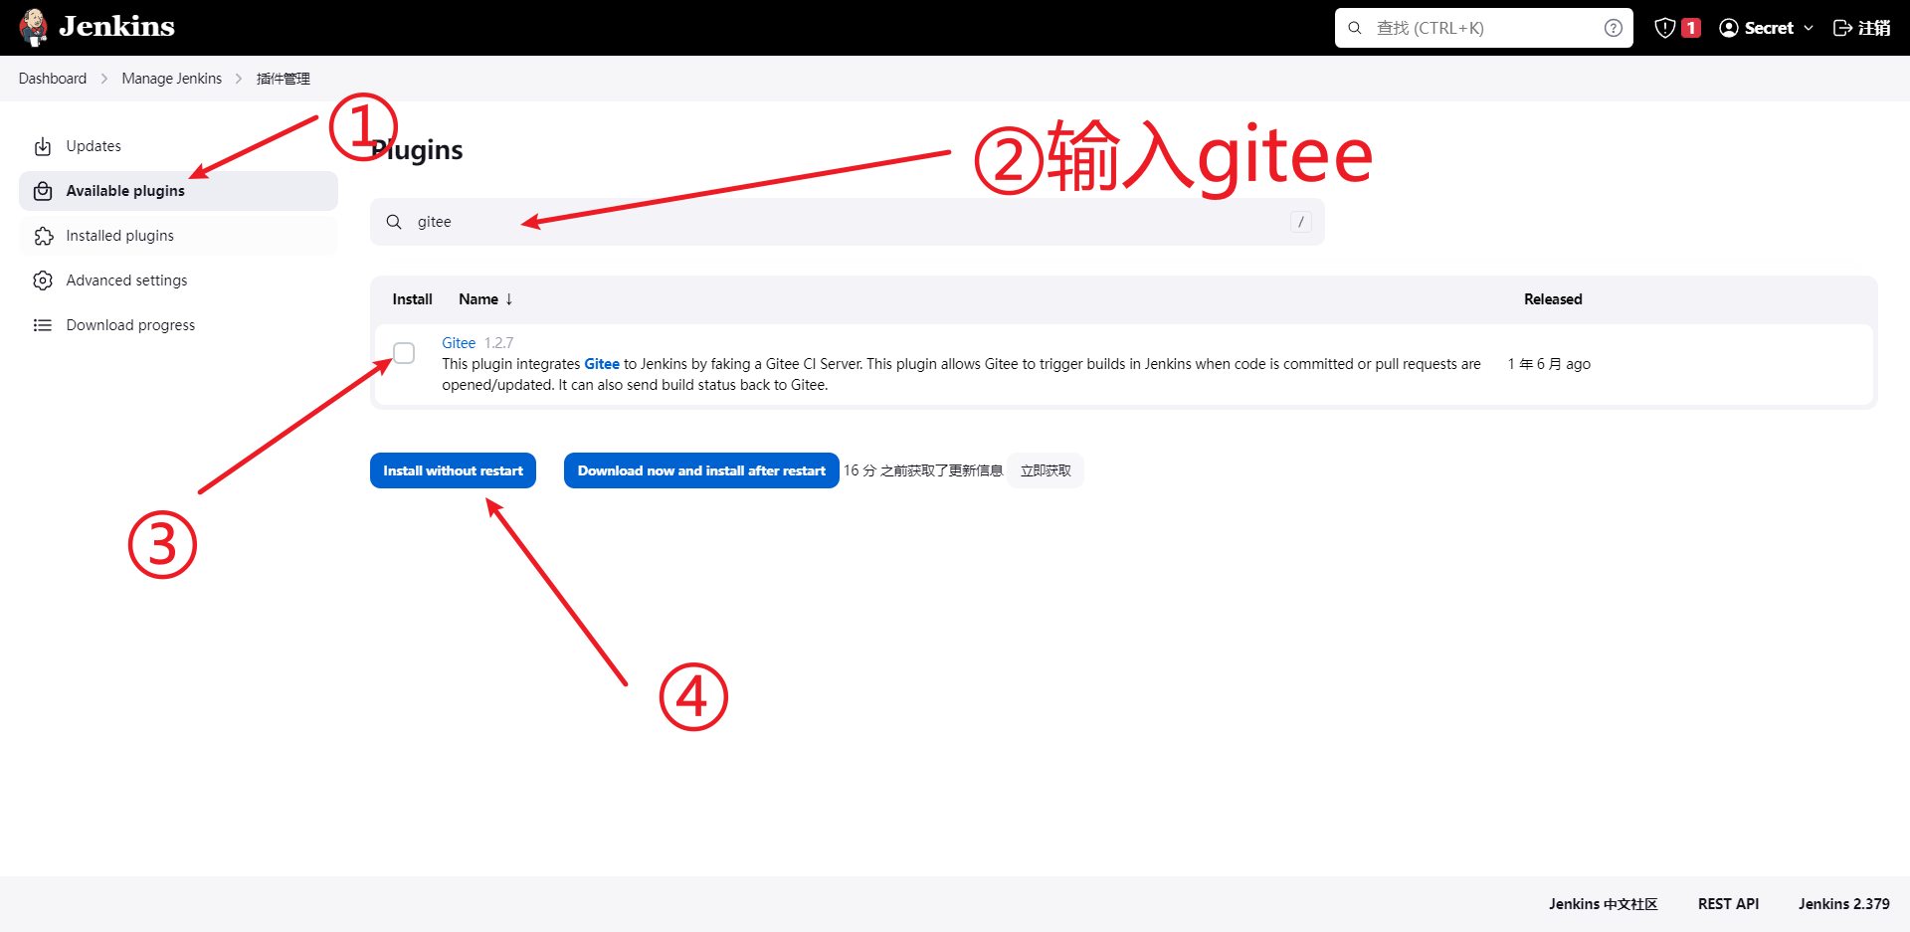Image resolution: width=1910 pixels, height=932 pixels.
Task: Click the user avatar icon beside Secret
Action: pos(1729,28)
